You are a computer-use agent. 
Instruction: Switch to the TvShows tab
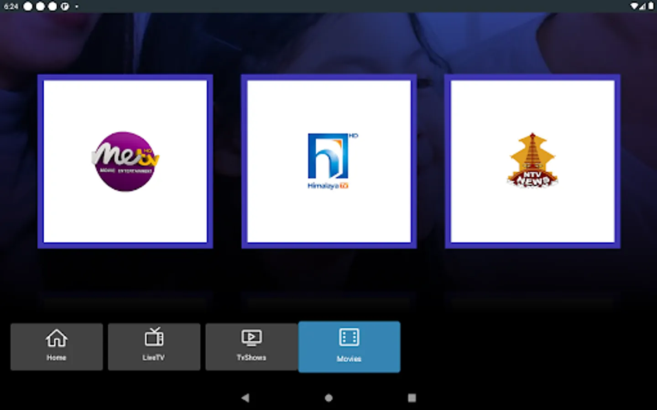coord(251,347)
